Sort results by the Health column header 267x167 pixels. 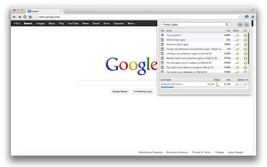(x=236, y=30)
